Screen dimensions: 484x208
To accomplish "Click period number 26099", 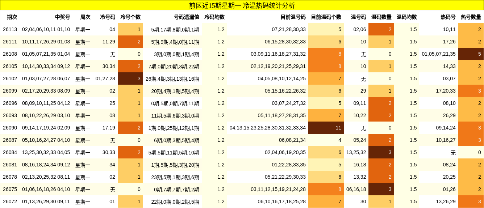I will point(10,91).
